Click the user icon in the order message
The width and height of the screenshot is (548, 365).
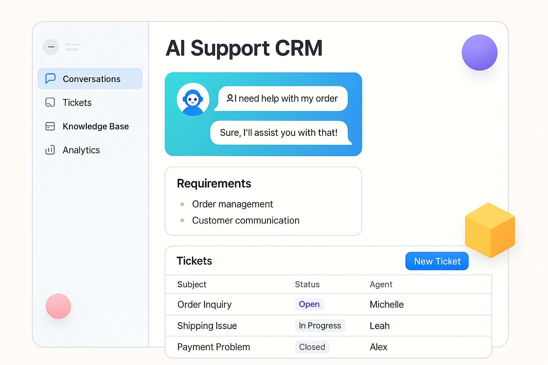click(230, 98)
